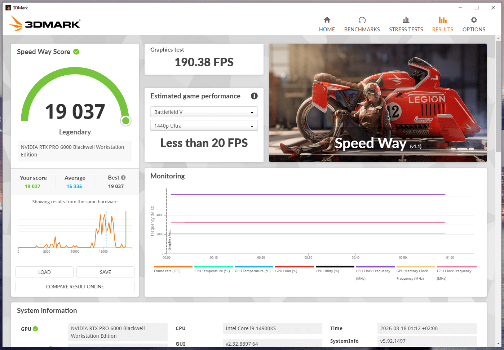Toggle the Frame rate (FPS) legend series
The image size is (504, 350).
coord(173,269)
